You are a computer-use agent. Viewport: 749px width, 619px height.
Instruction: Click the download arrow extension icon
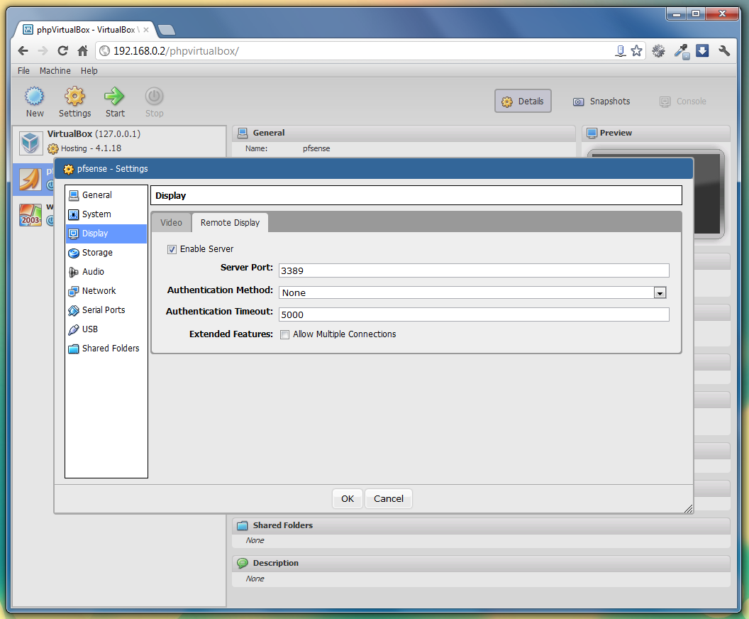point(702,50)
